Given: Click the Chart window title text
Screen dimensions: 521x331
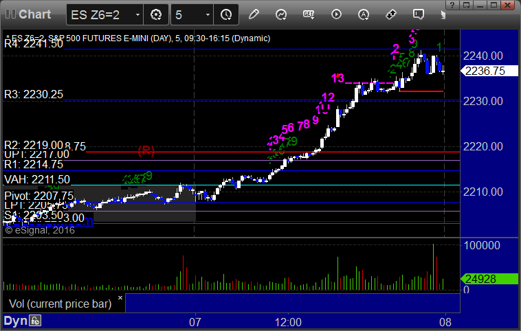Looking at the screenshot, I should click(x=34, y=14).
